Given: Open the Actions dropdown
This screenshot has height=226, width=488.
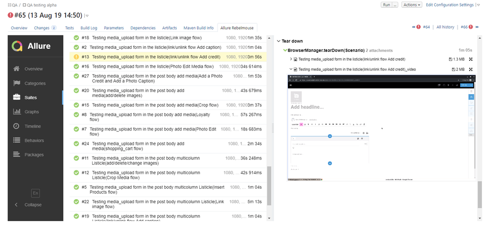Looking at the screenshot, I should coord(411,4).
